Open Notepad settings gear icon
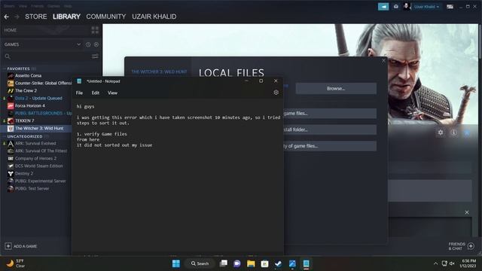 tap(276, 93)
